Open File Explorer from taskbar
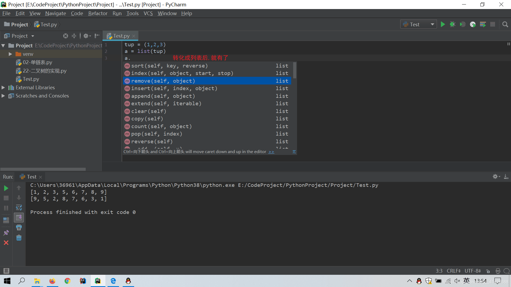This screenshot has height=287, width=511. point(37,281)
